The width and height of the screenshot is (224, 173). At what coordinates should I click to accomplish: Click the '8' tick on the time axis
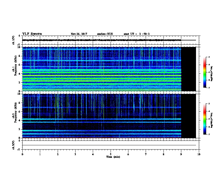click(x=163, y=154)
